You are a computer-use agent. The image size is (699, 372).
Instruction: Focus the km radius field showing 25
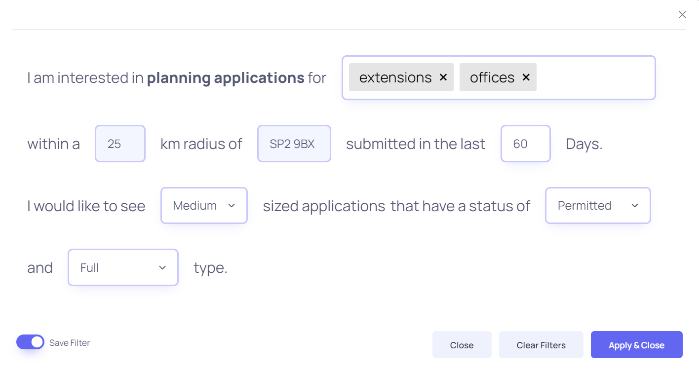[120, 144]
